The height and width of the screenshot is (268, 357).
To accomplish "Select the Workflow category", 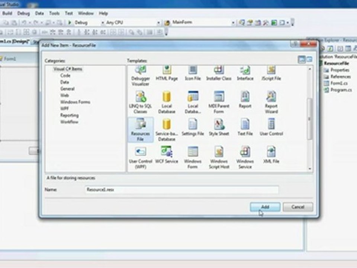I will (69, 122).
